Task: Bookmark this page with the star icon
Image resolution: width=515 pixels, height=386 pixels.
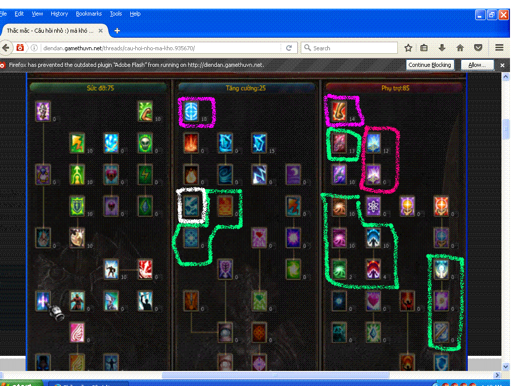Action: [408, 48]
